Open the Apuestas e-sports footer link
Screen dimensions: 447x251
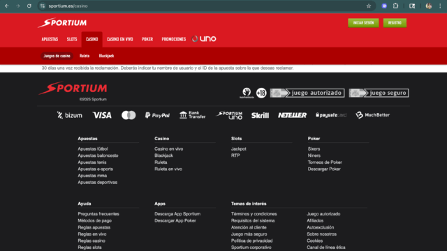95,169
